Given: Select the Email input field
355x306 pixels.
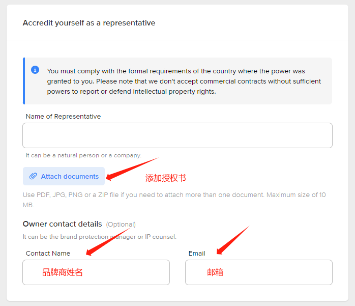Looking at the screenshot, I should tap(258, 272).
